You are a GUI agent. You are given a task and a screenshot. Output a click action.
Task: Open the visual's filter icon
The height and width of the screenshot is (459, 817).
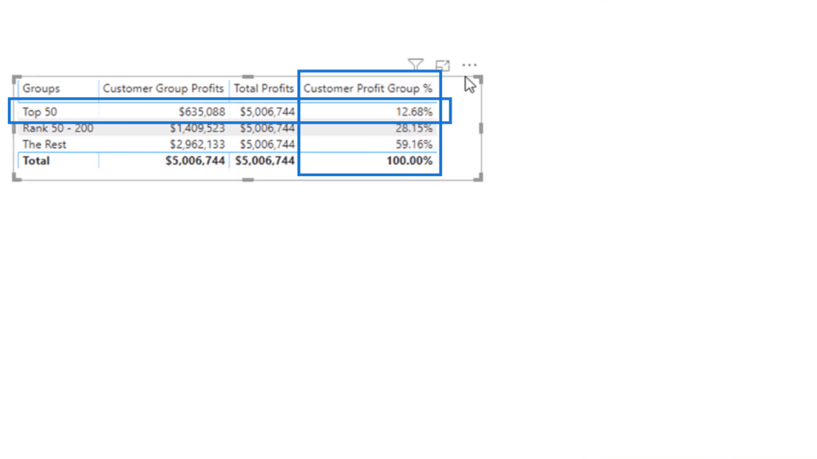tap(415, 65)
